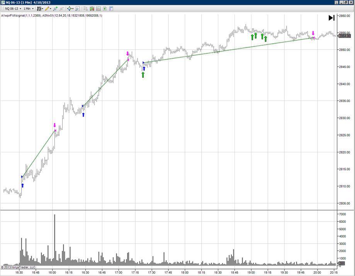
Task: Click the 17:00 time axis label
Action: click(x=119, y=273)
